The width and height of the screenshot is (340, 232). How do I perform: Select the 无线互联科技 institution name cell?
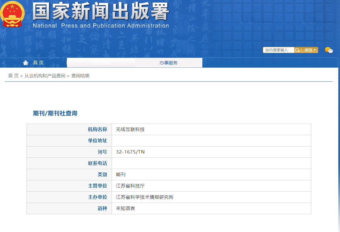click(130, 129)
